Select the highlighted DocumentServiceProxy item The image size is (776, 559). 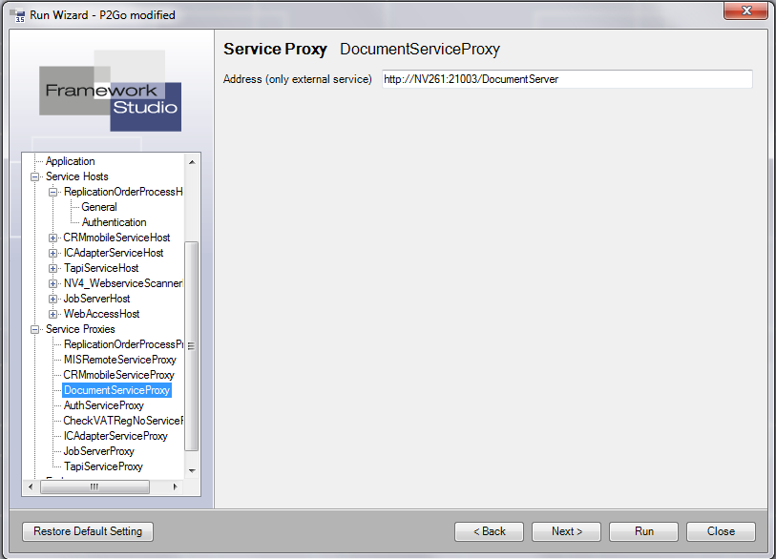click(x=116, y=390)
